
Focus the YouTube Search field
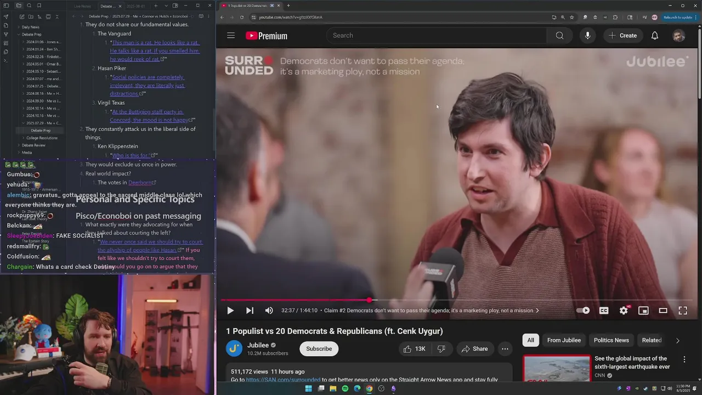pyautogui.click(x=437, y=36)
